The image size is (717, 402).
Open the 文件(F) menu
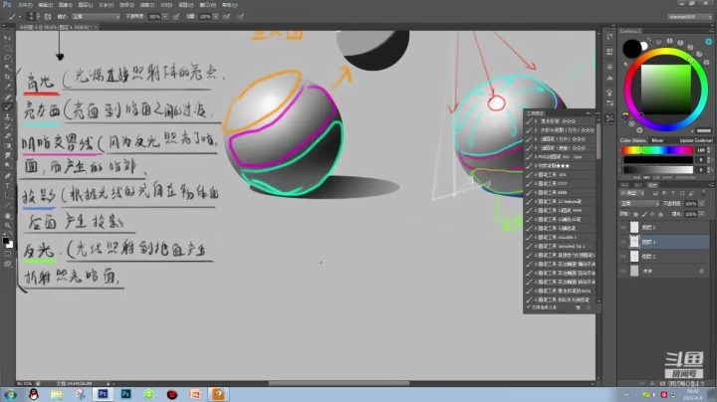pyautogui.click(x=25, y=5)
